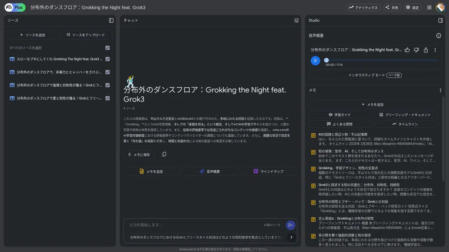Image resolution: width=449 pixels, height=252 pixels.
Task: Open source icon of 倫理と対称性が踊る item
Action: (x=12, y=85)
